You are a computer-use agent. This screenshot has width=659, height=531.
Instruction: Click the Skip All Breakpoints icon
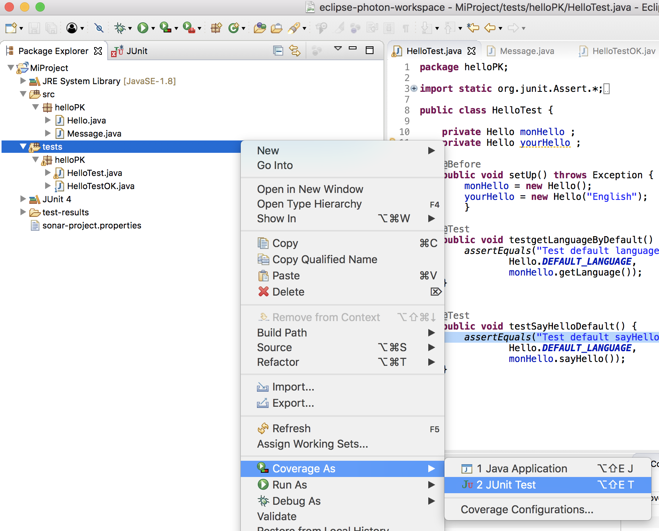coord(99,28)
